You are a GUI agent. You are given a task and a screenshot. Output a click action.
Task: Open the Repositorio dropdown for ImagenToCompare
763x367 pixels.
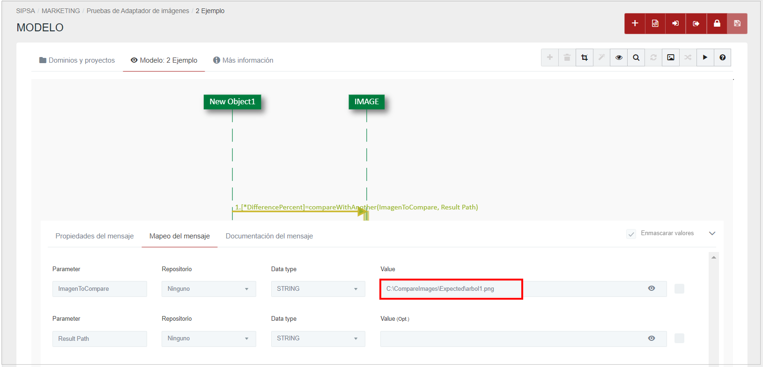pos(209,289)
